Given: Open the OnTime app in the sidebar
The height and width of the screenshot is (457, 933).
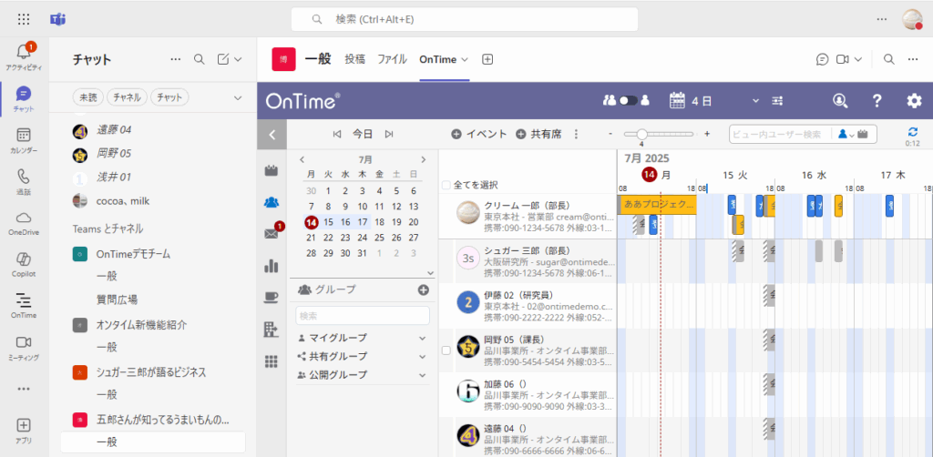Looking at the screenshot, I should (24, 306).
